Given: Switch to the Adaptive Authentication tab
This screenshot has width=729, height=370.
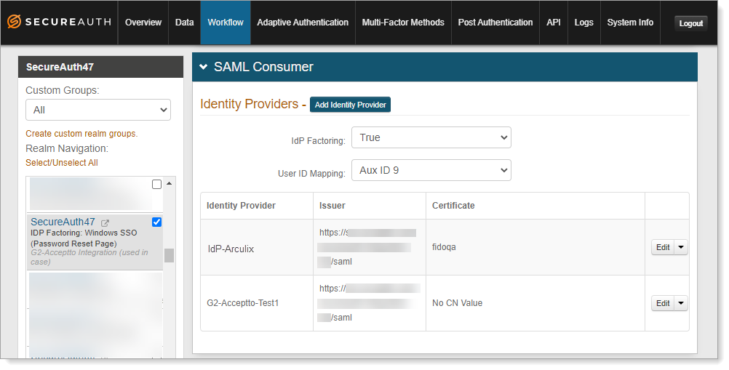Looking at the screenshot, I should pos(303,23).
